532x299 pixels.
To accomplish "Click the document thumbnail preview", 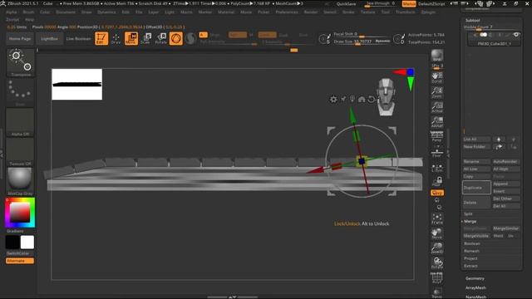I will tap(76, 84).
